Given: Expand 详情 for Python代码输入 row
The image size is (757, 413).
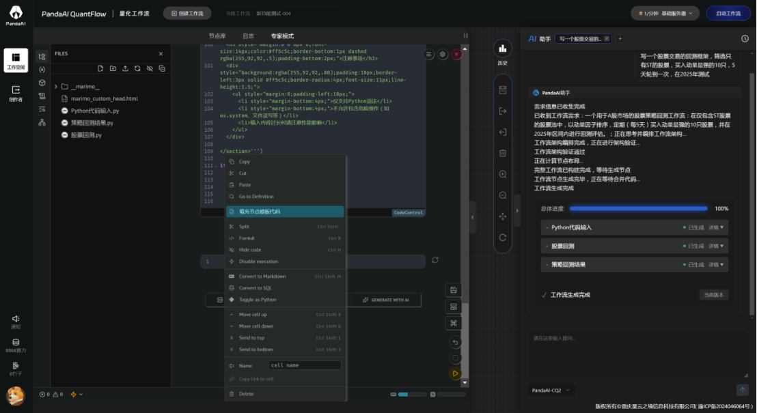Looking at the screenshot, I should pyautogui.click(x=716, y=227).
